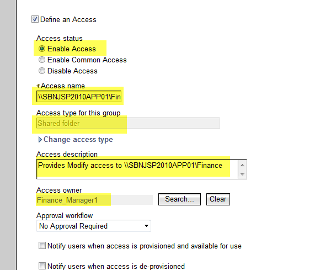320x270 pixels.
Task: Clear the access owner value
Action: pos(218,199)
